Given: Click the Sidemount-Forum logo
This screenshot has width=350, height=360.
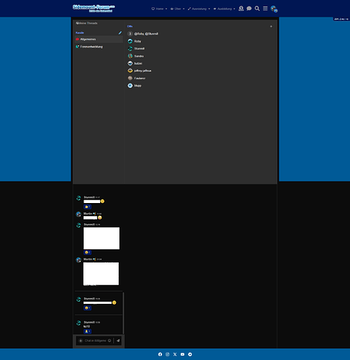Looking at the screenshot, I should (94, 8).
